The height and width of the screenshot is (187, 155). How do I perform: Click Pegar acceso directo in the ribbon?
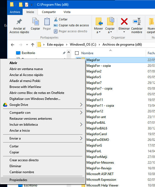click(70, 31)
